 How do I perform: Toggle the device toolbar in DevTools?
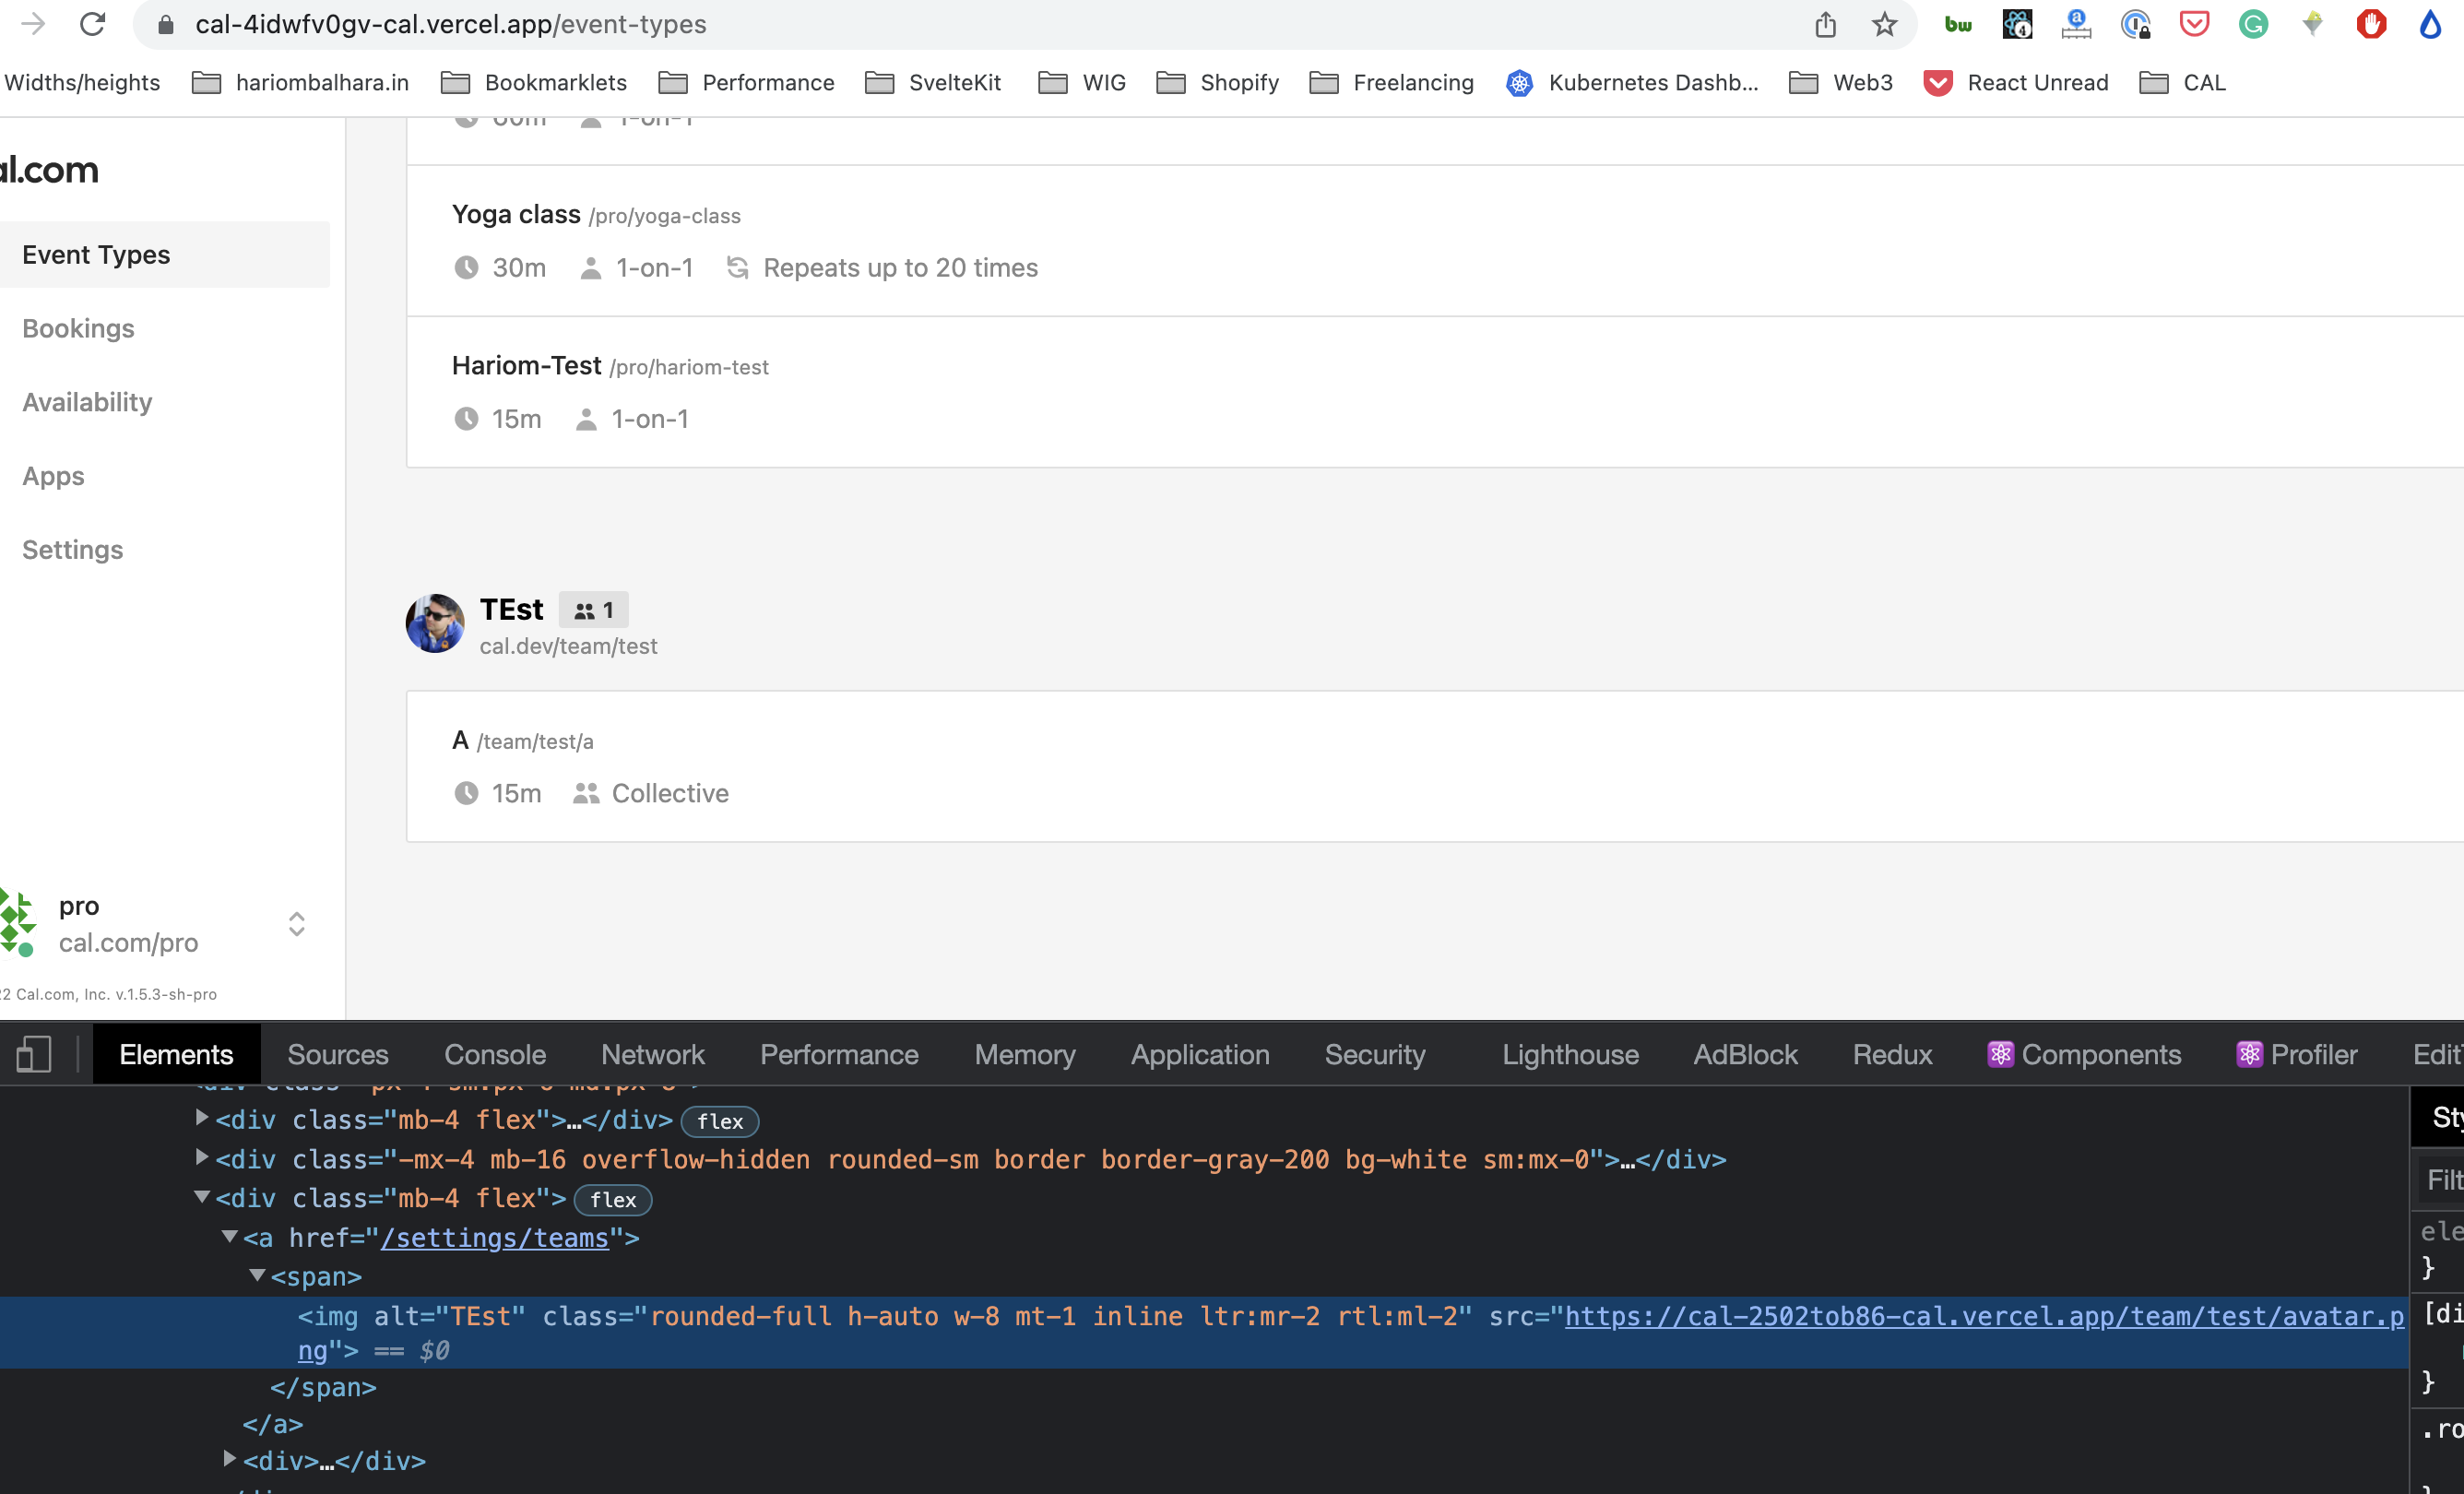(x=35, y=1054)
